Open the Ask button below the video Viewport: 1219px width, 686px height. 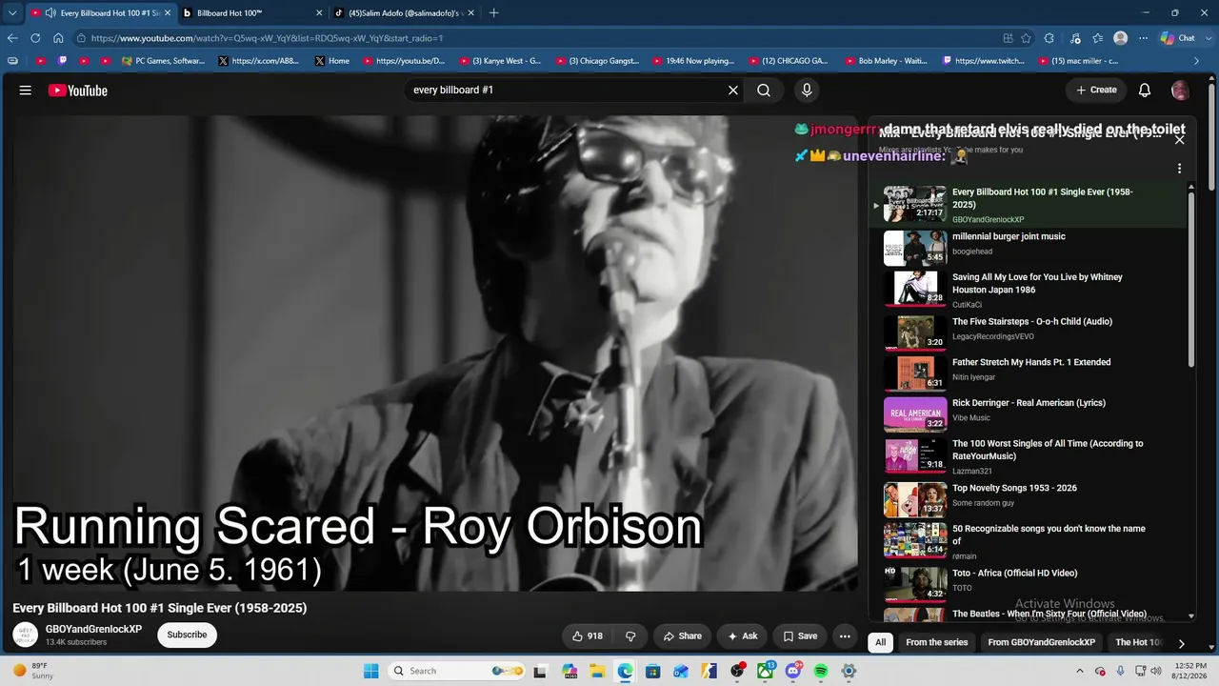(x=743, y=636)
